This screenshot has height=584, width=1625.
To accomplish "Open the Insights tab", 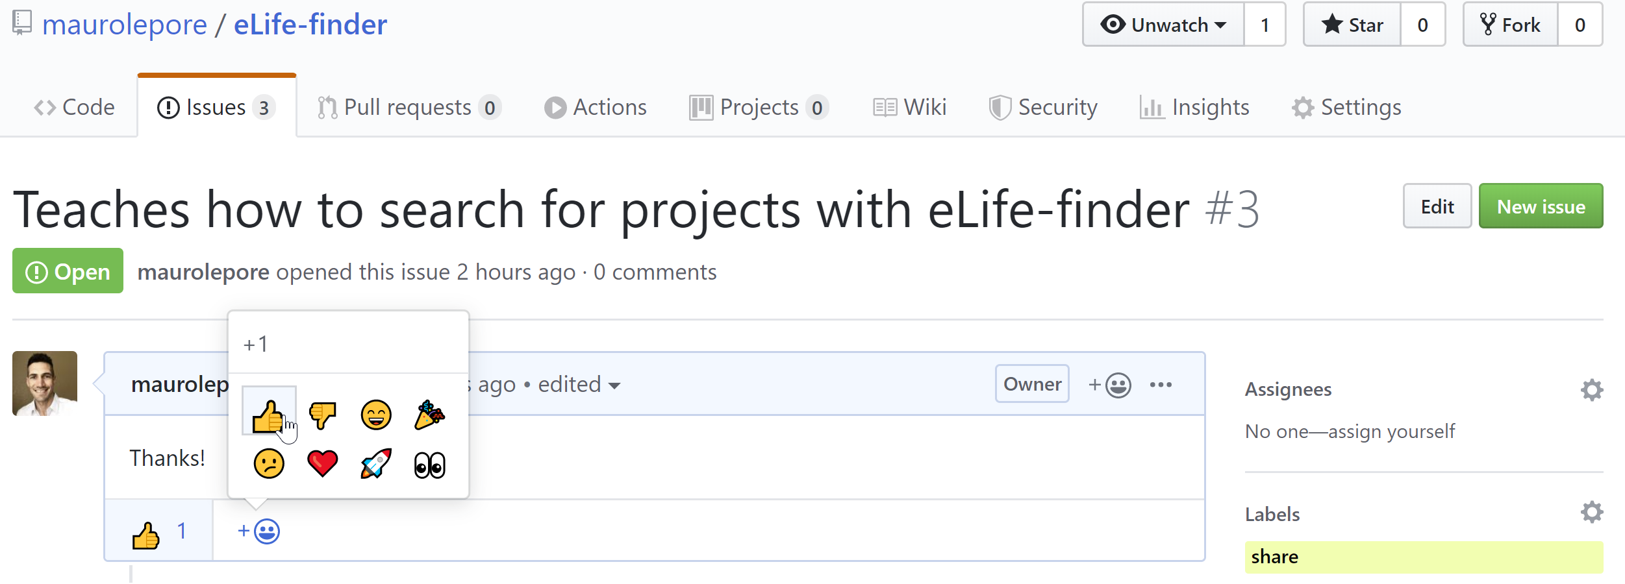I will 1194,107.
